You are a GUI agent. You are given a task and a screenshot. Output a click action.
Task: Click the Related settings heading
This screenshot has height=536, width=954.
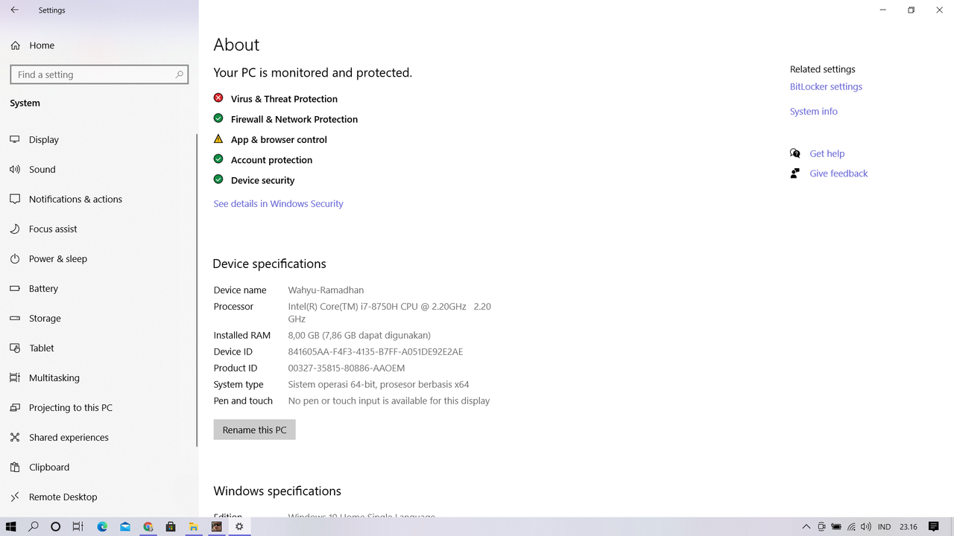click(823, 69)
